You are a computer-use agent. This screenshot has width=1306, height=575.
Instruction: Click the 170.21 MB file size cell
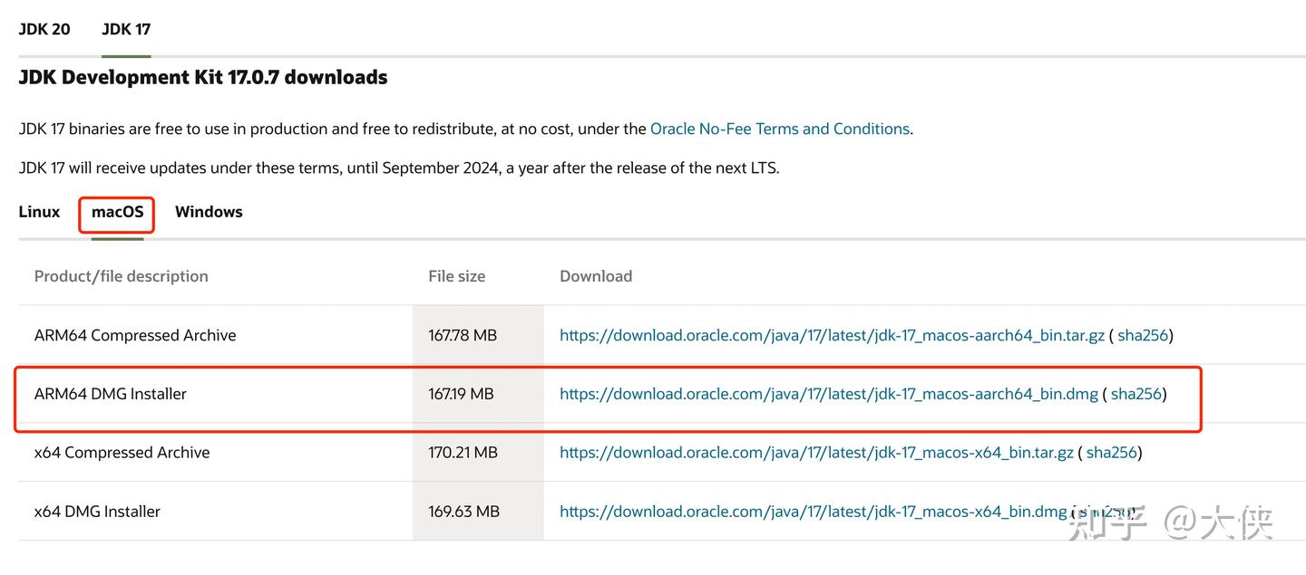click(x=463, y=453)
